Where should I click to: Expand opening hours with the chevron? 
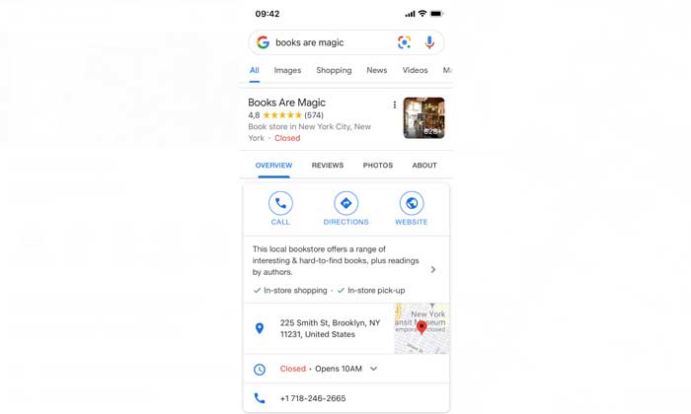pos(373,369)
